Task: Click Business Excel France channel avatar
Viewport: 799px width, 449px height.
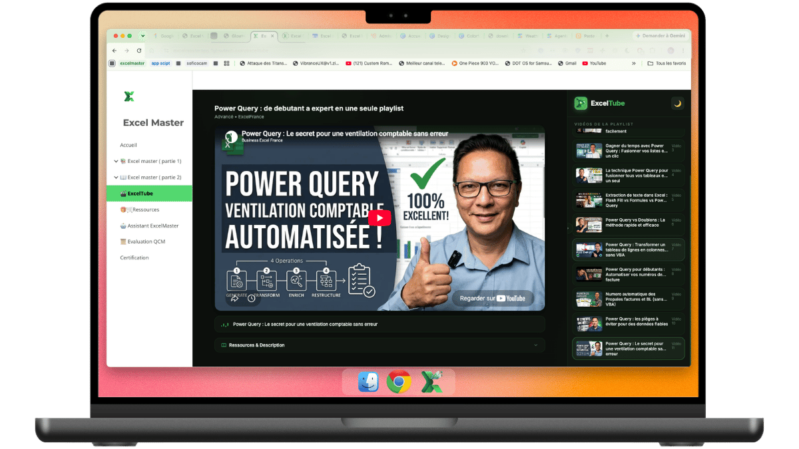Action: pos(230,136)
